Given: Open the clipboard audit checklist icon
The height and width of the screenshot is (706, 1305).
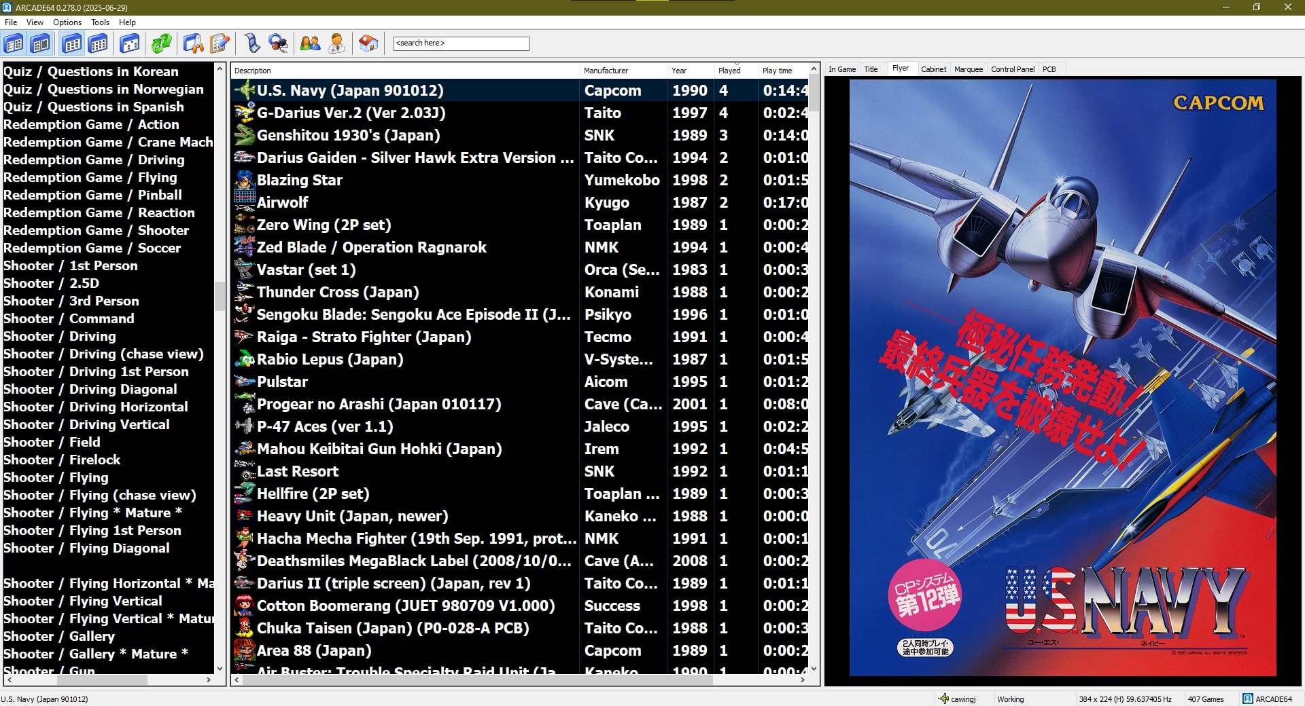Looking at the screenshot, I should coord(220,44).
